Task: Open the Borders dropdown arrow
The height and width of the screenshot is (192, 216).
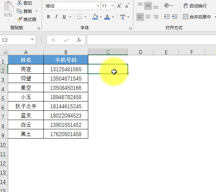Action: [85, 17]
